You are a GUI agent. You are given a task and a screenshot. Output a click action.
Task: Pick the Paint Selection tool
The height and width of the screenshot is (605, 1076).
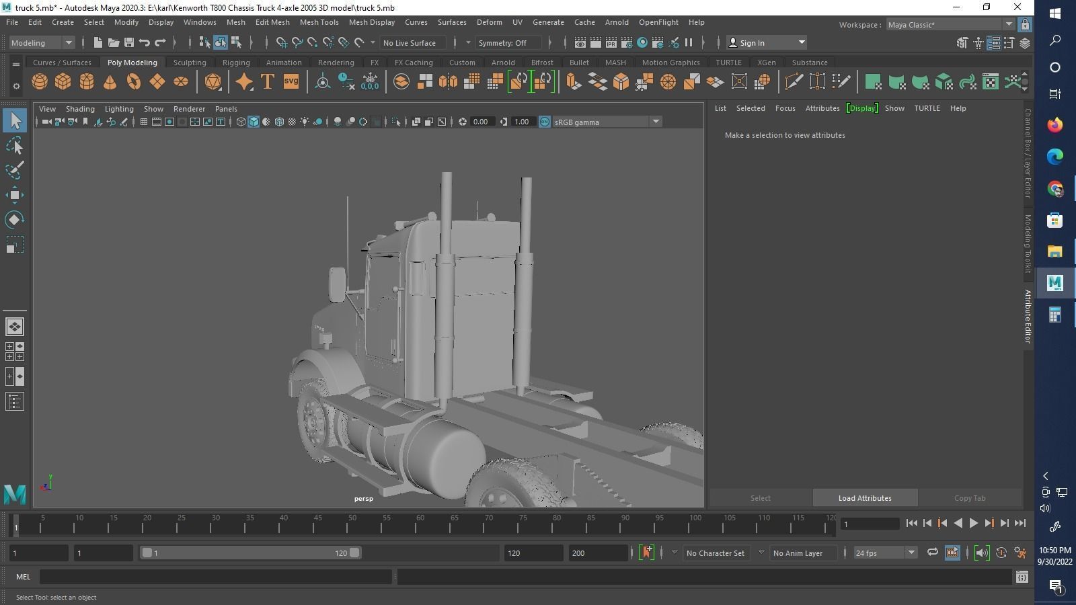tap(15, 170)
